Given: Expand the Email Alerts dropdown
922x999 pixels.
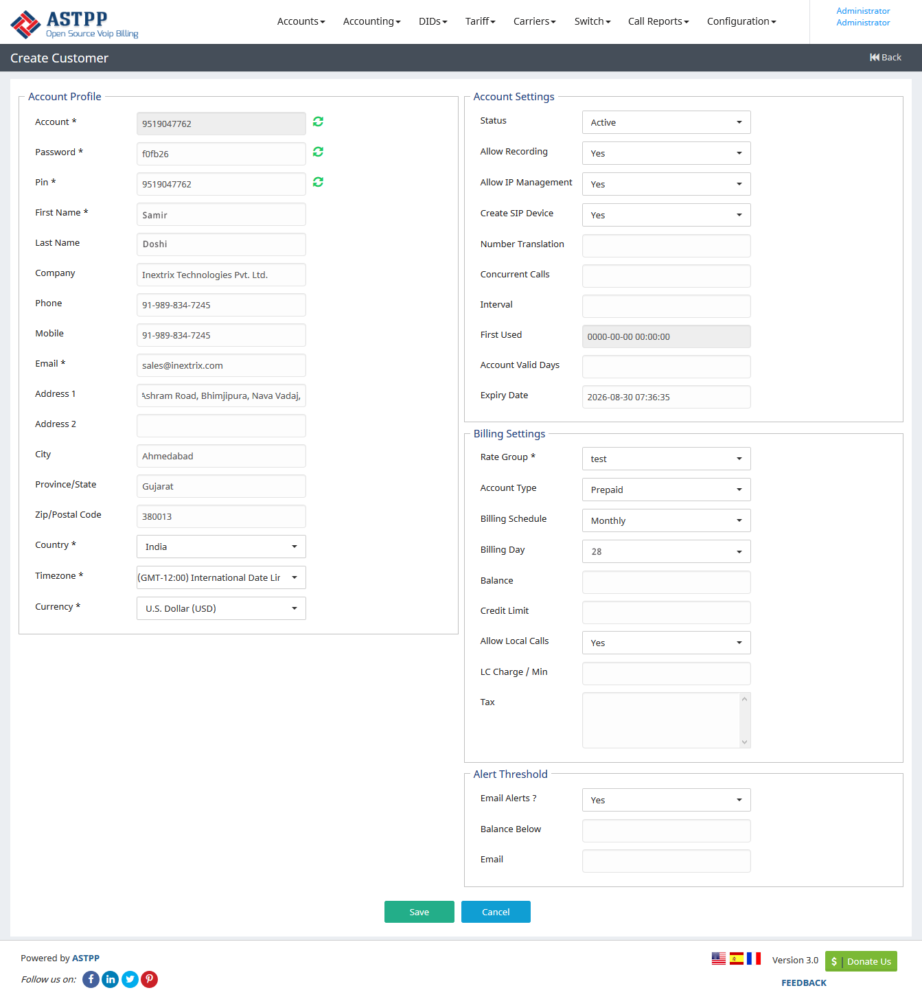Looking at the screenshot, I should 666,800.
